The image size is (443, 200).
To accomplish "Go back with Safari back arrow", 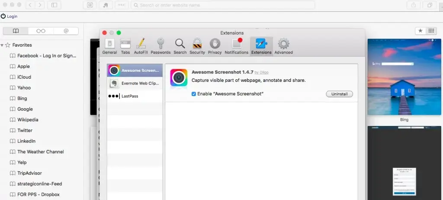I will (x=31, y=5).
